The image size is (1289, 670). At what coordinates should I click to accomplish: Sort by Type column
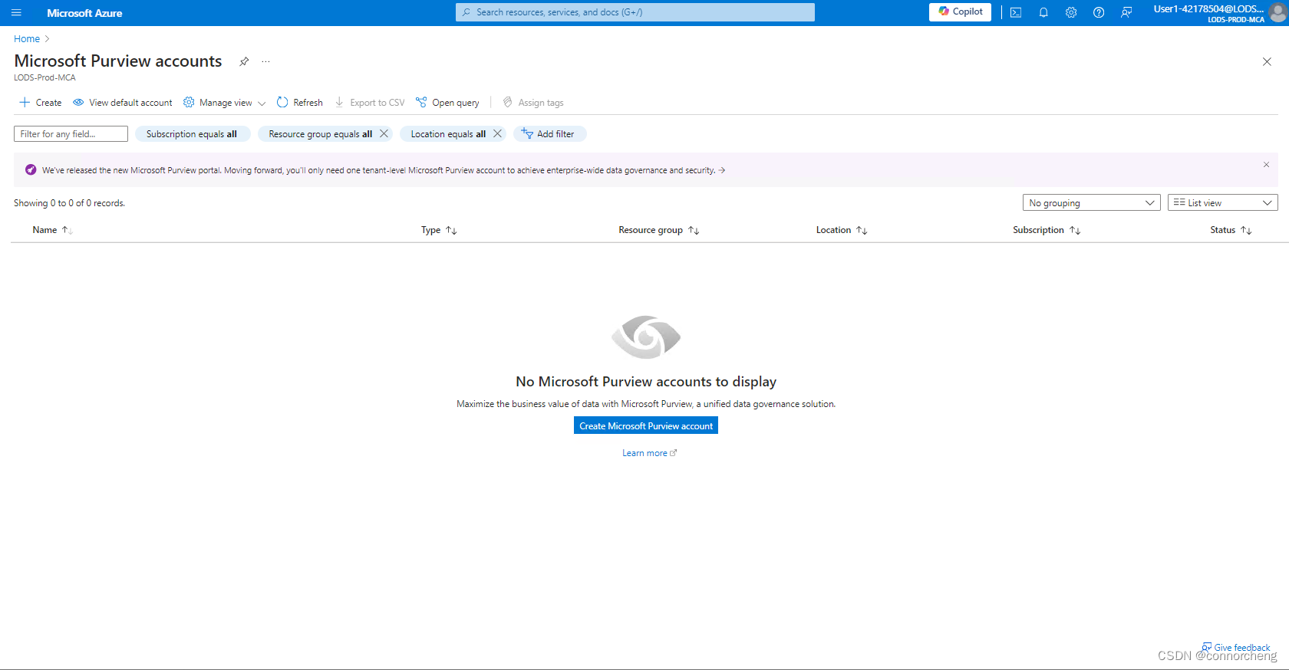[x=439, y=230]
